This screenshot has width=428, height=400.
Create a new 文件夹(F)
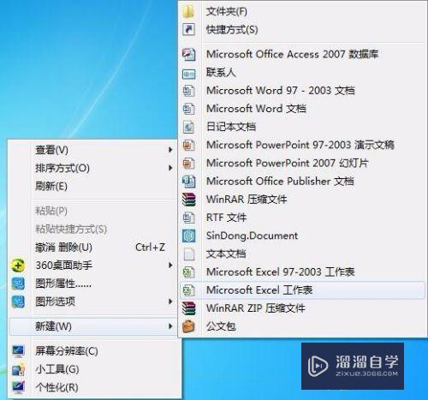tap(302, 11)
